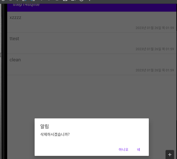Click the 삭제하시겠습니까? message text
The image size is (177, 159).
click(55, 134)
